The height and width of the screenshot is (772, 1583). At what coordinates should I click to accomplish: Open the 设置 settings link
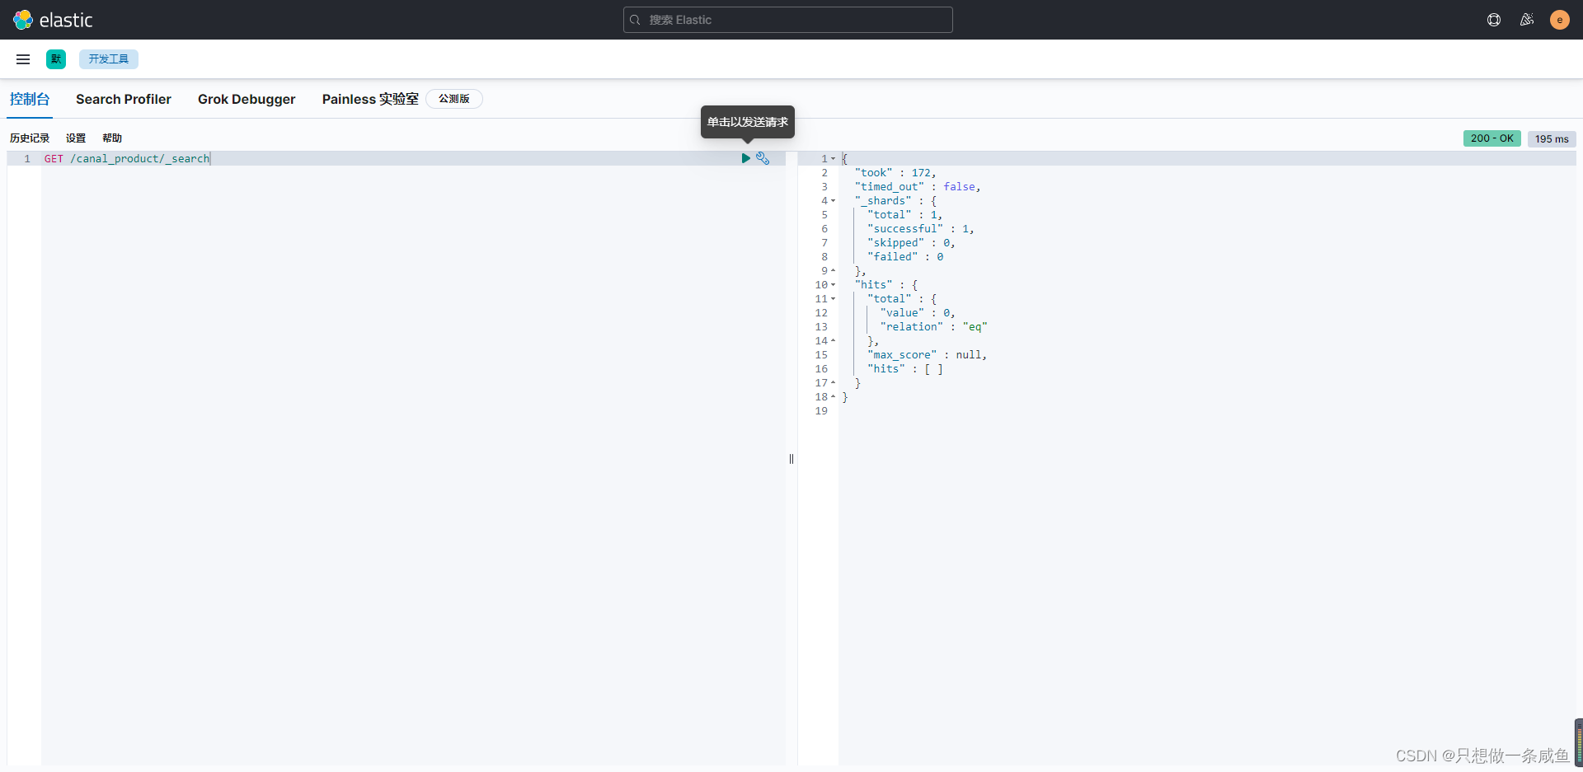(x=76, y=138)
